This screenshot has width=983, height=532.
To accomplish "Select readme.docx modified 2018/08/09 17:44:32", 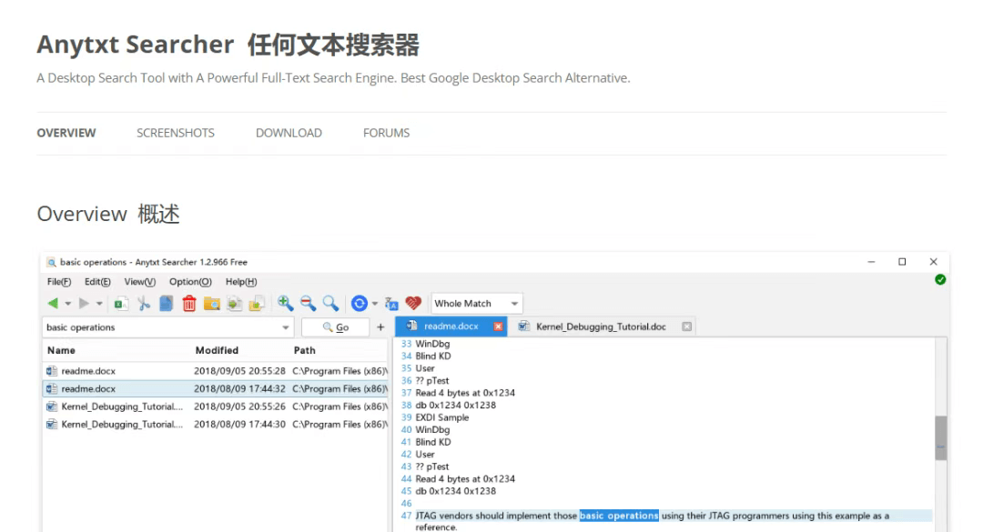I will coord(216,388).
